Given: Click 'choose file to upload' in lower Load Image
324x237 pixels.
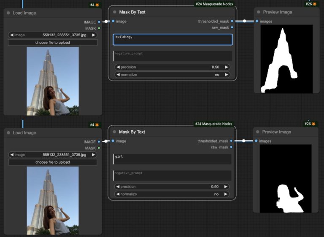Looking at the screenshot, I should (x=53, y=162).
